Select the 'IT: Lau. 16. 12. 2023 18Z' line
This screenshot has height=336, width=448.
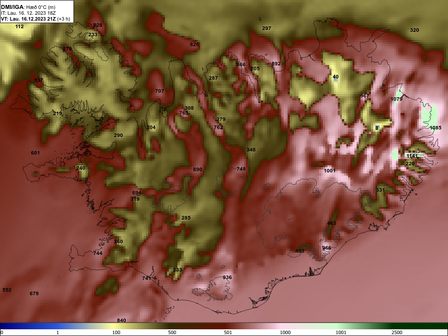28,13
